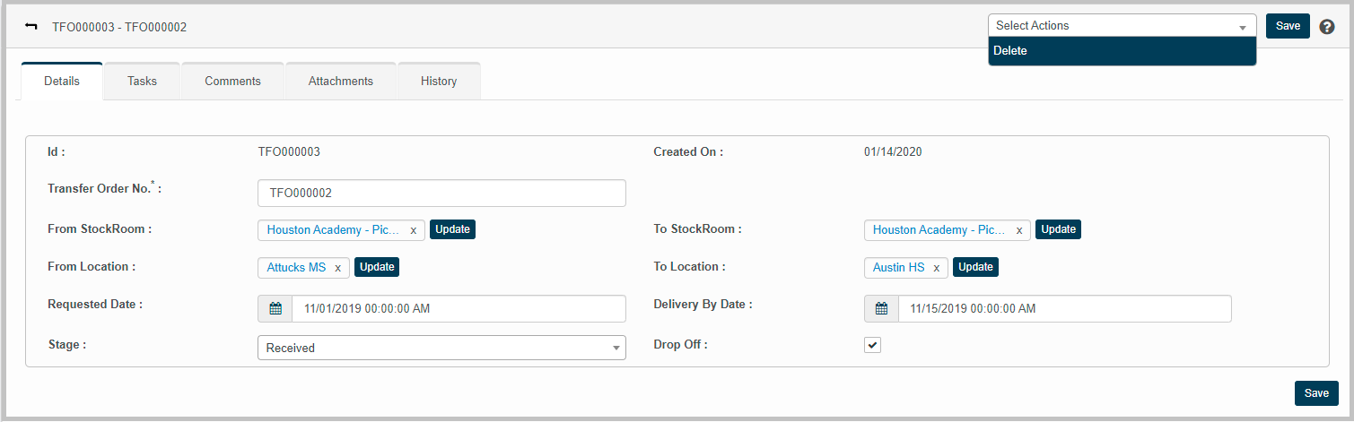The image size is (1354, 422).
Task: Open the help question mark icon
Action: (1327, 27)
